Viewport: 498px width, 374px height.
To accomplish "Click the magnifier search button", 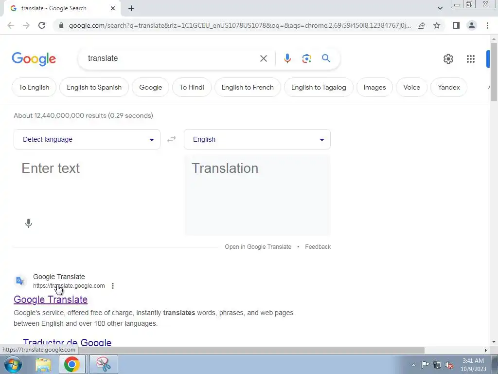I will tap(326, 58).
